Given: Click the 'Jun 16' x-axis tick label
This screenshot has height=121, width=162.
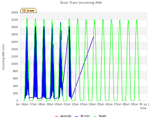Looking at the screenshot, I should tap(20, 104).
